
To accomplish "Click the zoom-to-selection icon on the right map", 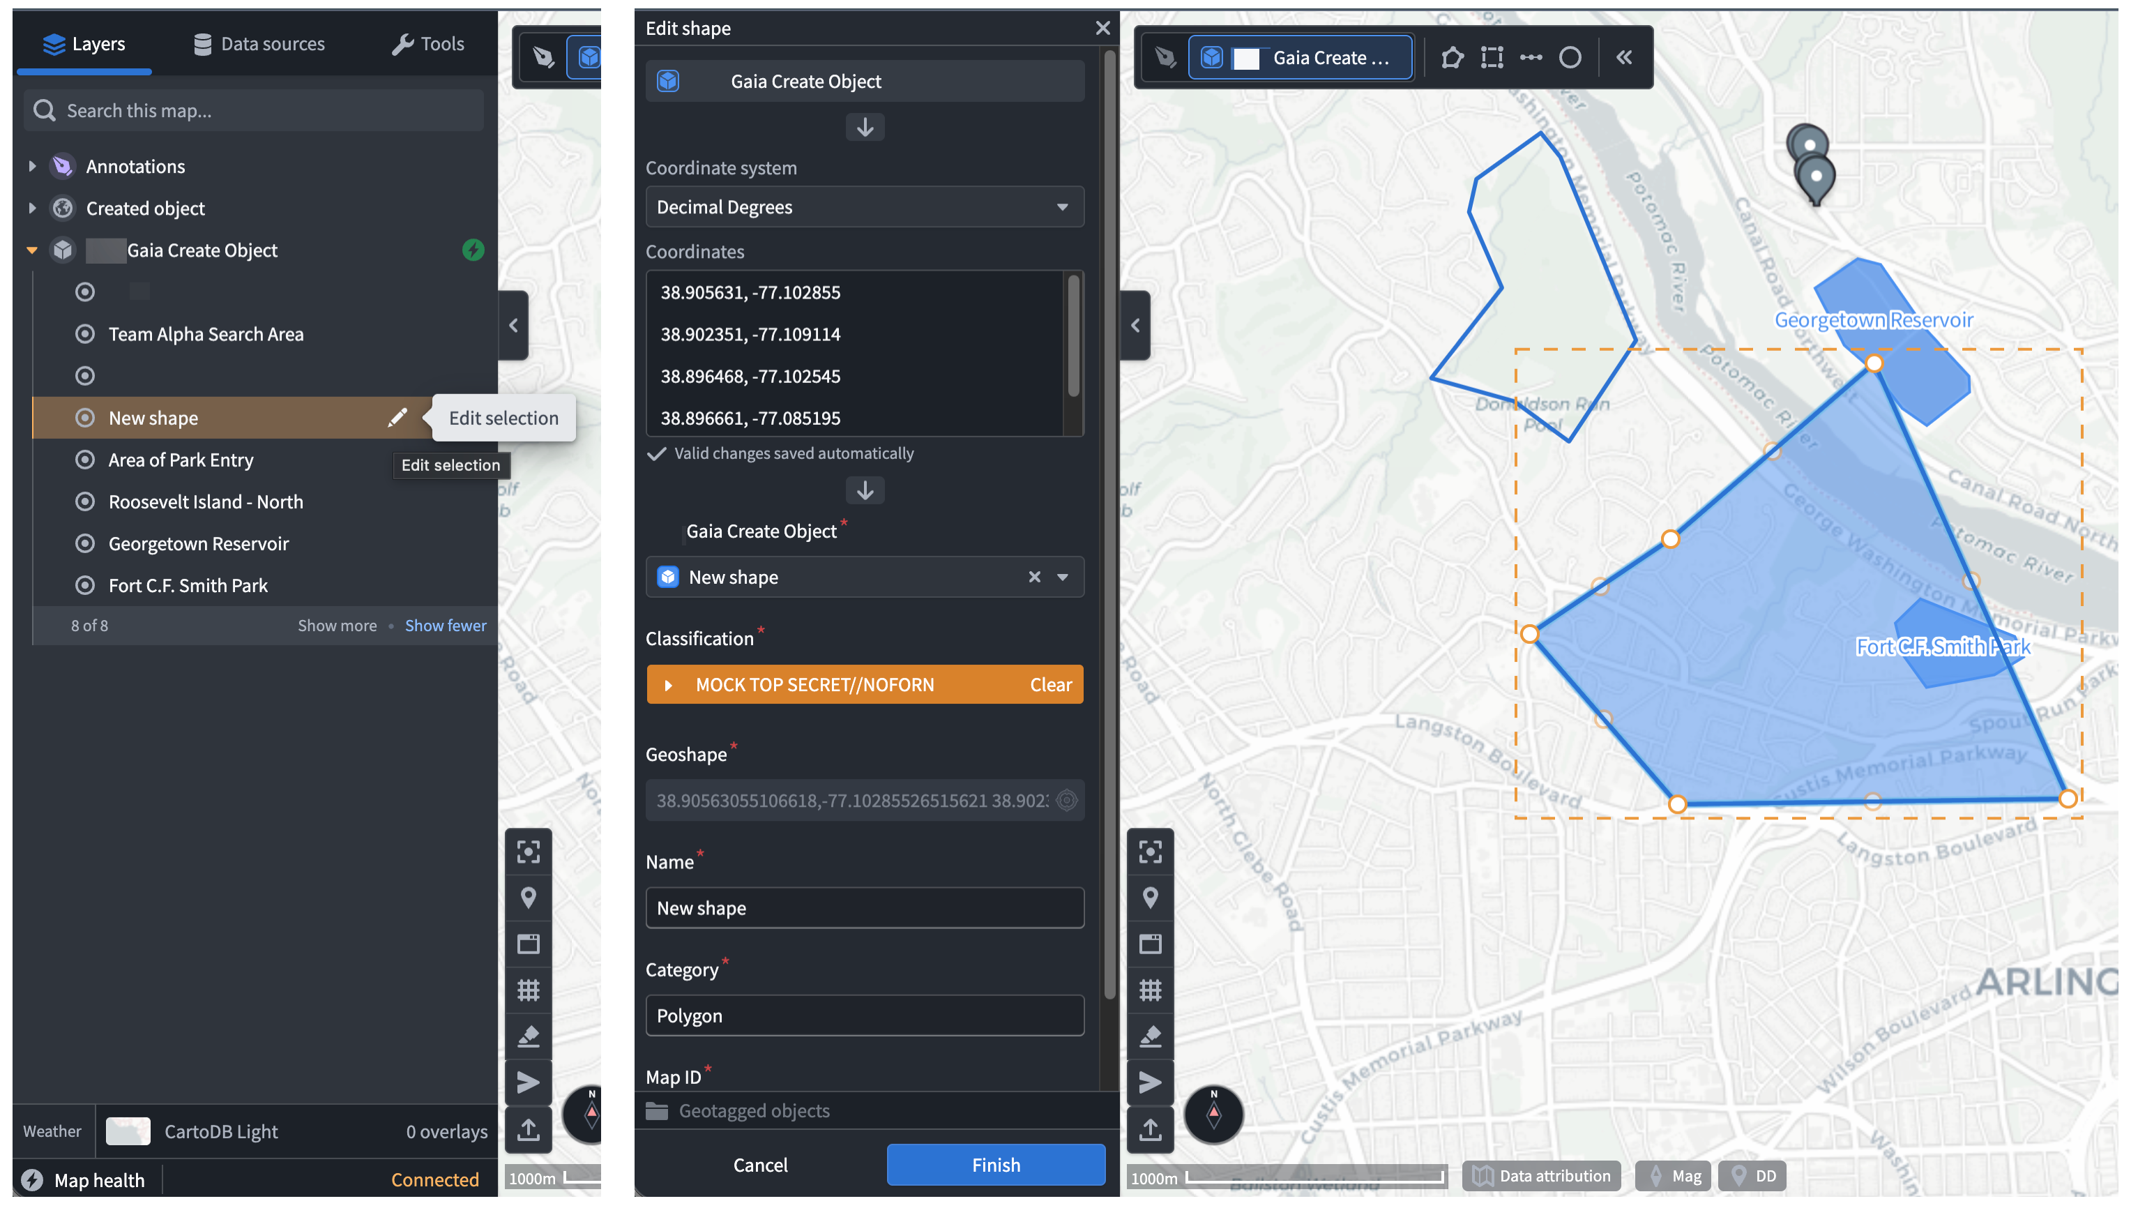I will point(1149,851).
